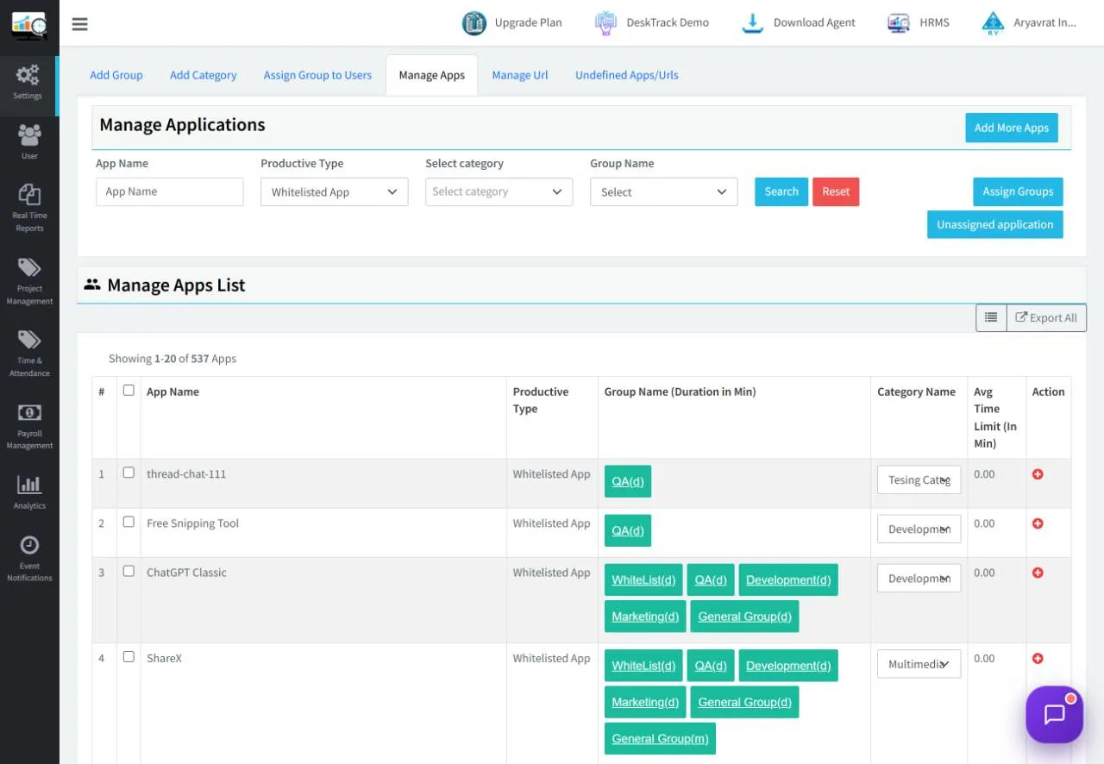Image resolution: width=1104 pixels, height=764 pixels.
Task: Expand the Group Name dropdown
Action: point(664,192)
